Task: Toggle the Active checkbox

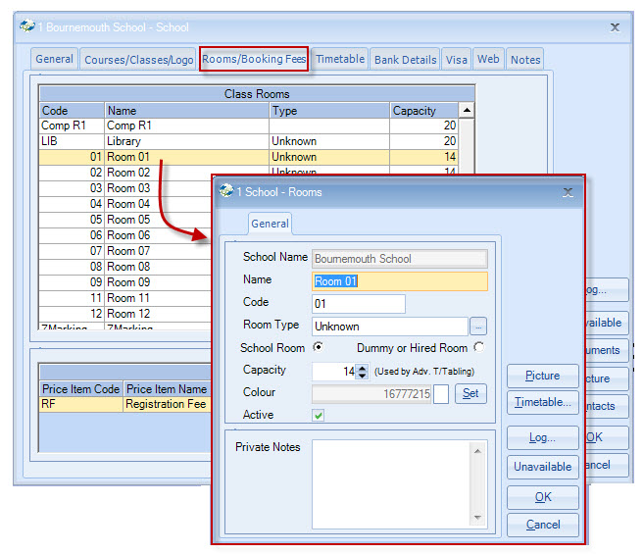Action: point(319,415)
